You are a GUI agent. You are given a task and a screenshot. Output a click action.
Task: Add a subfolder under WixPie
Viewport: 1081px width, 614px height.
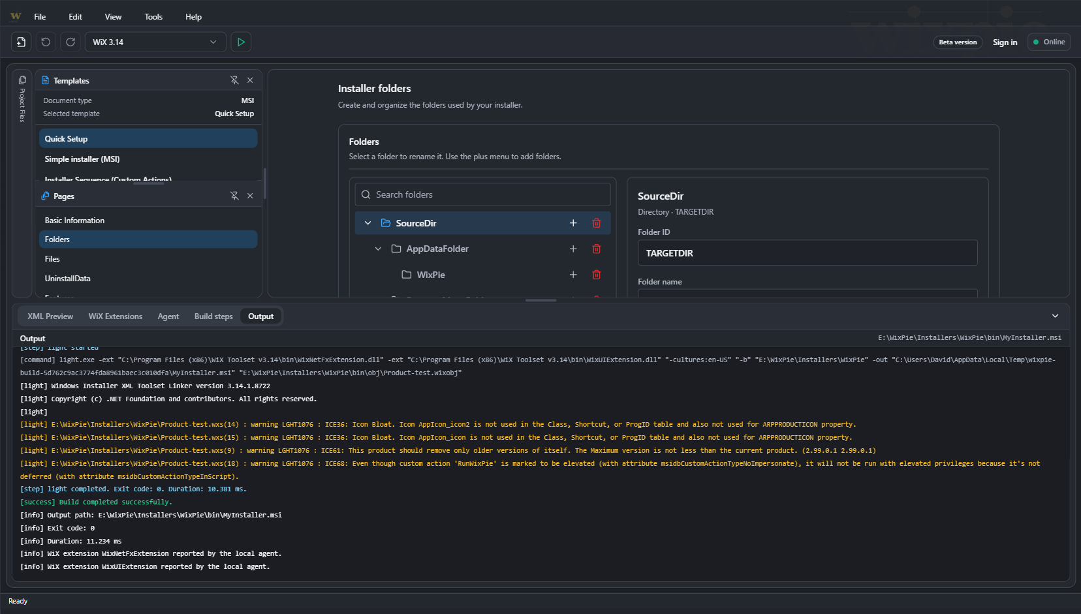pyautogui.click(x=573, y=275)
